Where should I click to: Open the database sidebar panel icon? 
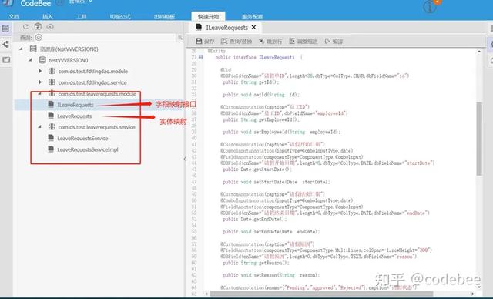point(5,29)
